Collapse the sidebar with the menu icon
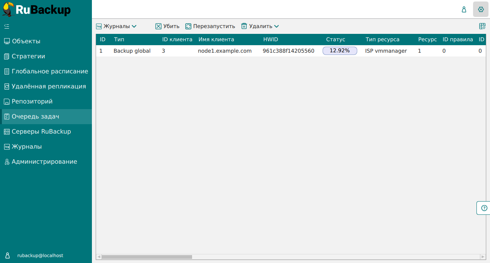This screenshot has height=263, width=490. pyautogui.click(x=6, y=26)
